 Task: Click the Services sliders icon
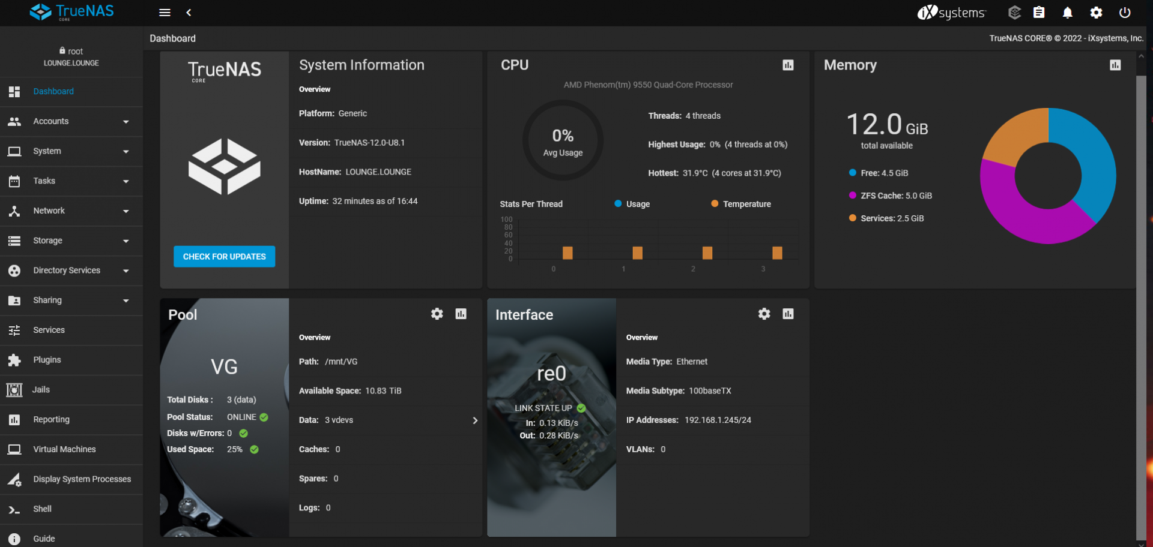tap(14, 330)
